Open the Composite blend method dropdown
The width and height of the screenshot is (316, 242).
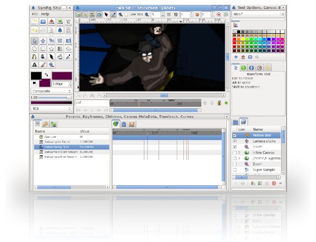click(x=52, y=91)
